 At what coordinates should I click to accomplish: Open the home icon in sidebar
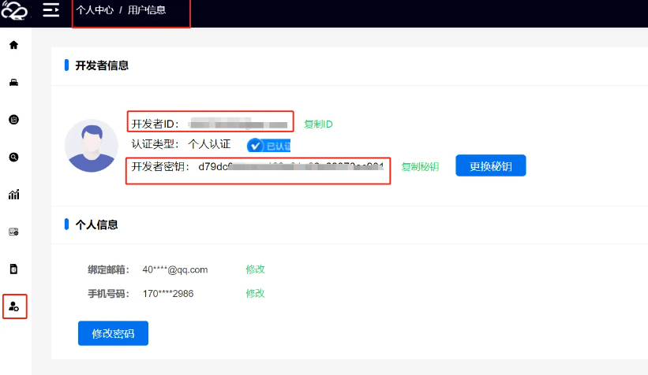pos(13,45)
